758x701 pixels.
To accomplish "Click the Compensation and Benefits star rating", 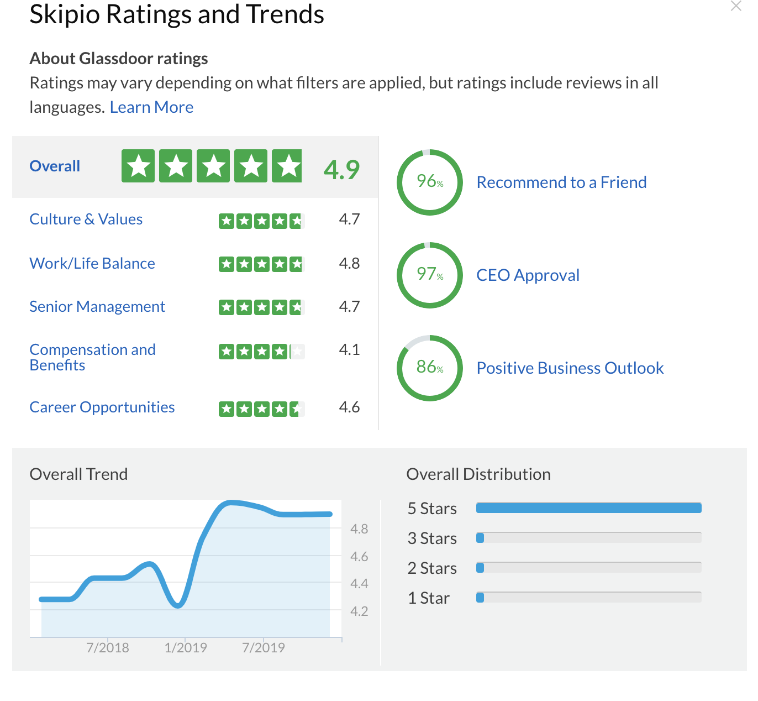I will 262,351.
